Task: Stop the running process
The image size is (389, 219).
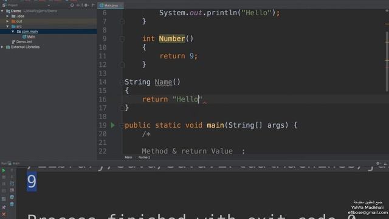Action: coord(4,177)
